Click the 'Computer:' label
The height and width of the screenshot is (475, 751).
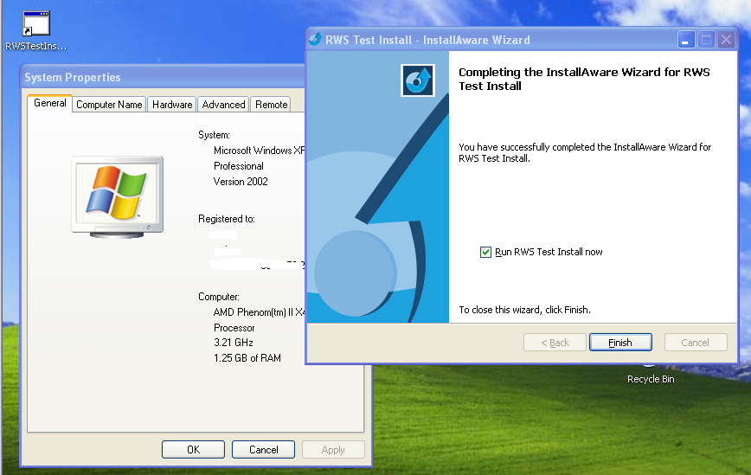click(x=219, y=297)
